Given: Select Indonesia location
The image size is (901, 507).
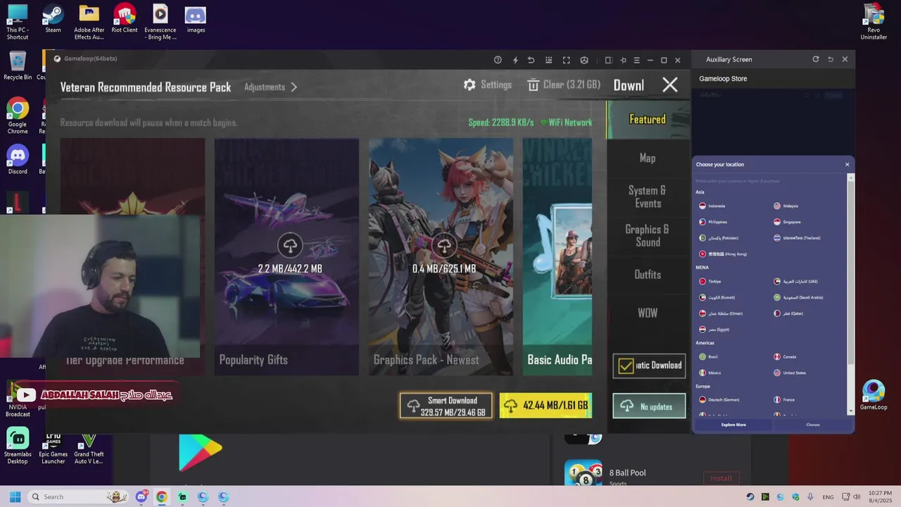Looking at the screenshot, I should pyautogui.click(x=712, y=206).
